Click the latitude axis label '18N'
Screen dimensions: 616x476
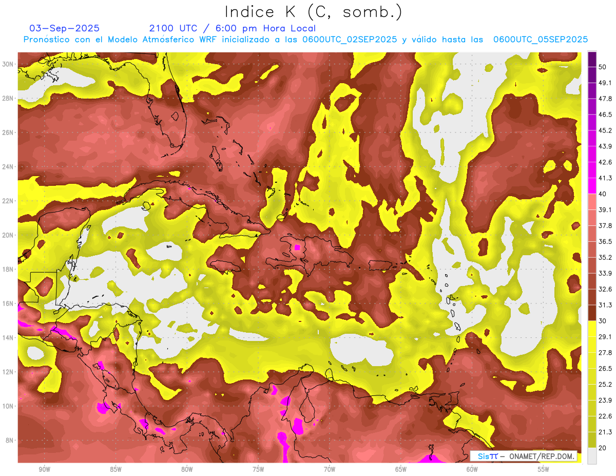point(8,269)
